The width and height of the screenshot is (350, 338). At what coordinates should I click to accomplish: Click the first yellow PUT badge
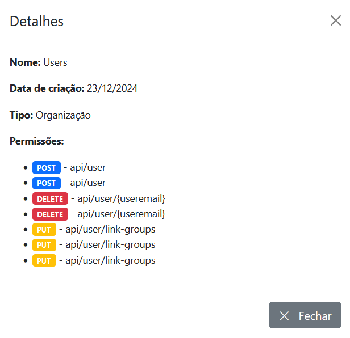coord(44,230)
